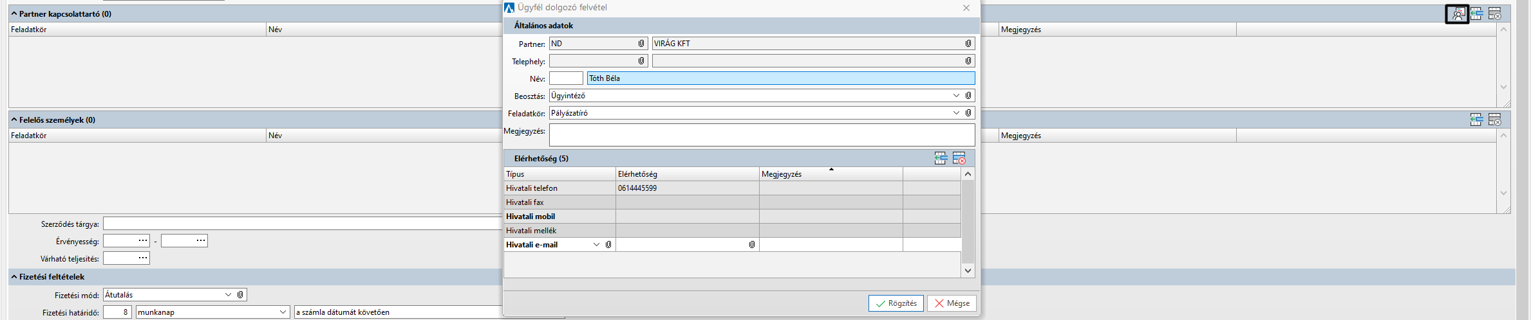Screen dimensions: 1531x320
Task: Confirm with Rögzítés button
Action: [896, 303]
